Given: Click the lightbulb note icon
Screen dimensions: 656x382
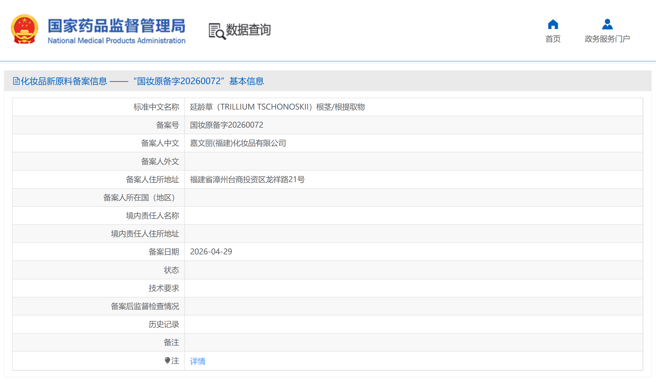Looking at the screenshot, I should tap(167, 360).
